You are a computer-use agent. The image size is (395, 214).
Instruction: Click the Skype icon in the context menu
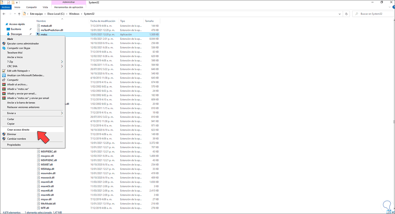(x=4, y=48)
